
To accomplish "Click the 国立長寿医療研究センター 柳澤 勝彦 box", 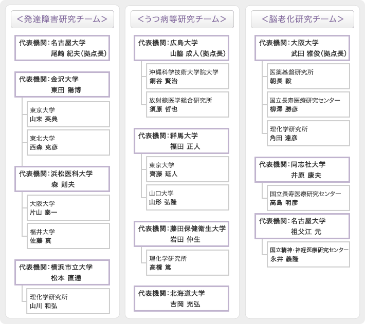I will tap(308, 105).
